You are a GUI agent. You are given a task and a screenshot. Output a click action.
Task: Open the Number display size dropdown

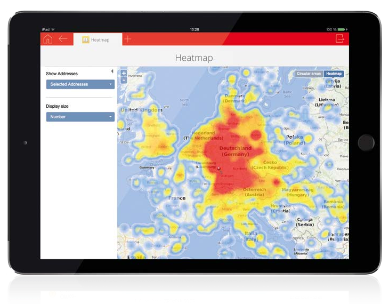coord(80,117)
